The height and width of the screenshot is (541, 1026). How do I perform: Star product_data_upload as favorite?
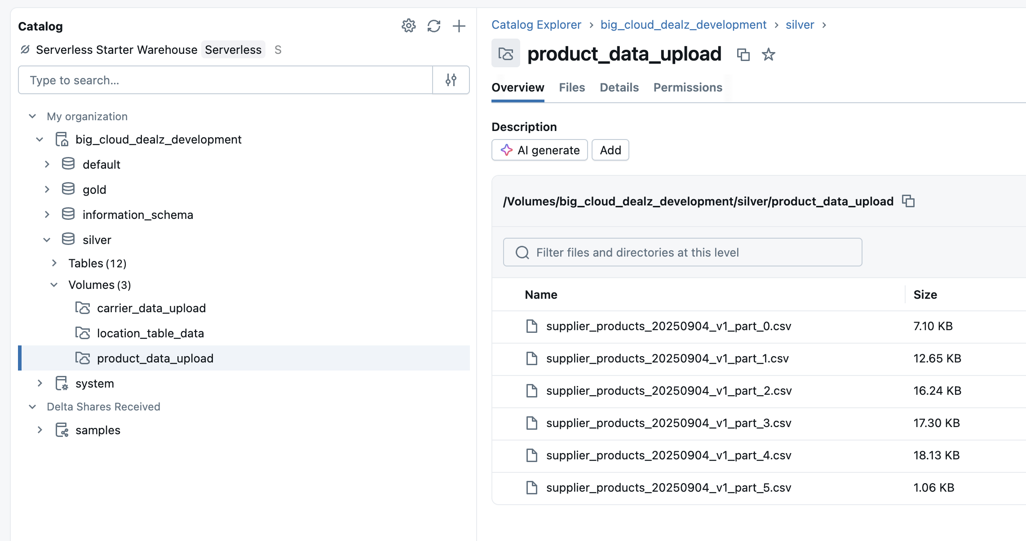point(768,55)
